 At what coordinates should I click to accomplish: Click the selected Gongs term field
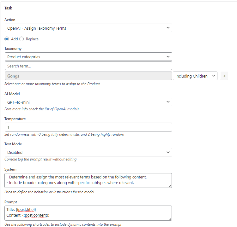pyautogui.click(x=88, y=76)
